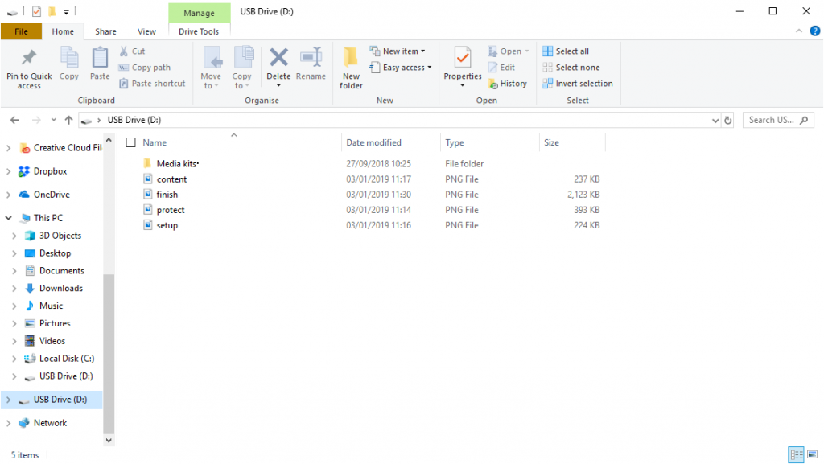
Task: Open file History from ribbon
Action: click(x=507, y=84)
